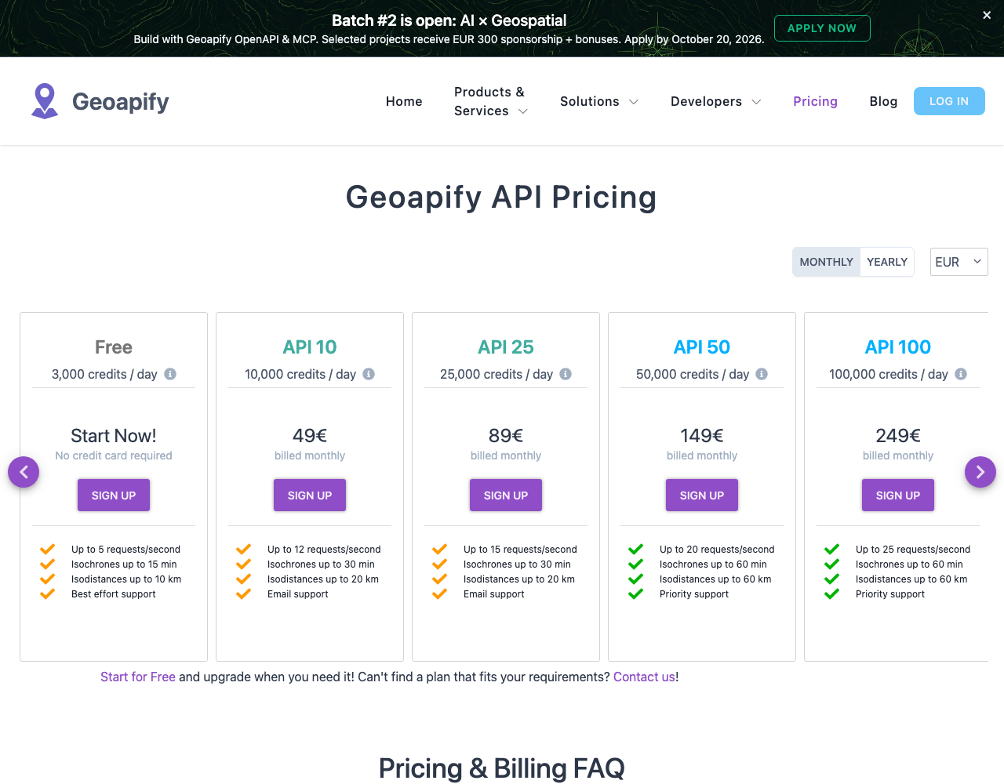The image size is (1004, 784).
Task: Click the API 10 plan title
Action: coord(310,347)
